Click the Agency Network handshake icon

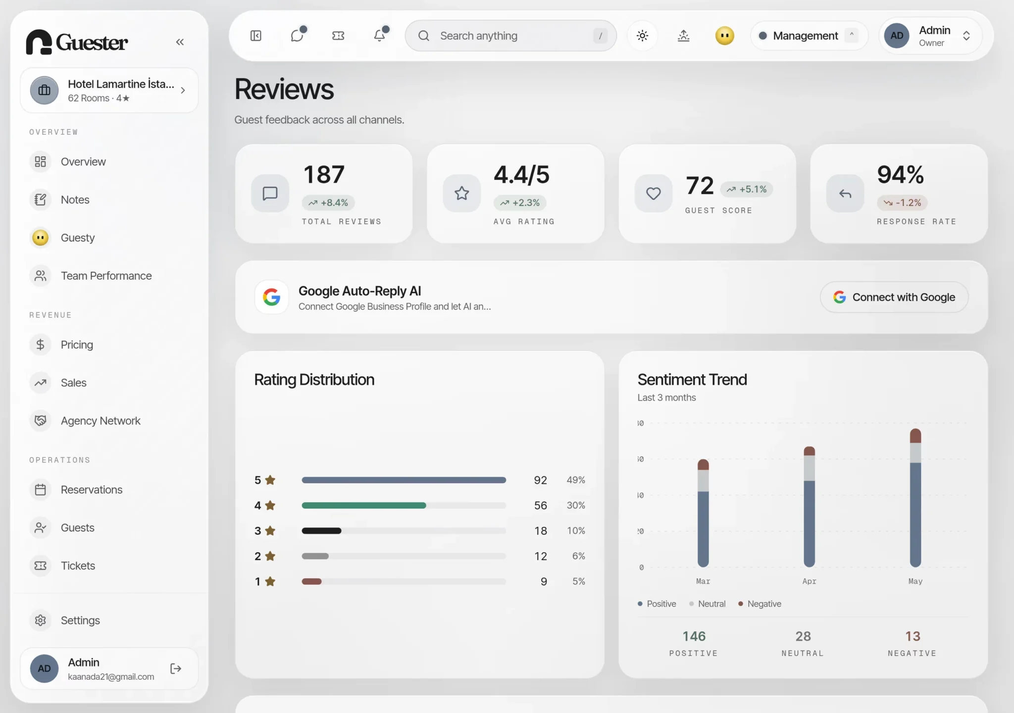[41, 421]
